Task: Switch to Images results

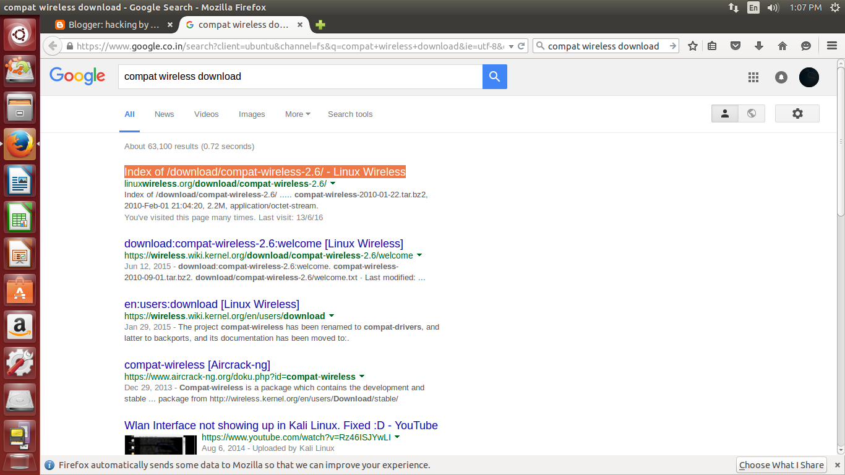Action: [252, 114]
